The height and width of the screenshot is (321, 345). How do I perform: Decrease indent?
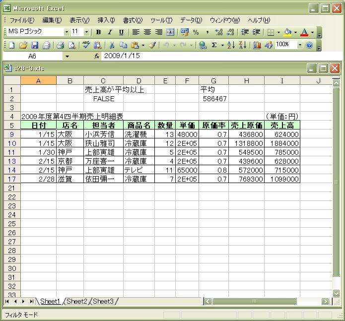click(x=245, y=32)
